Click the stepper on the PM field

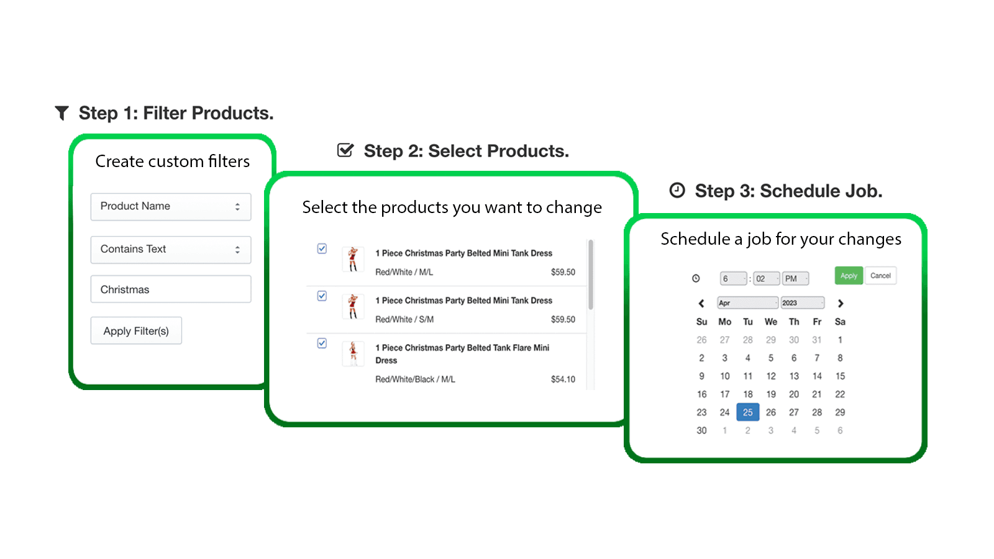(x=805, y=278)
